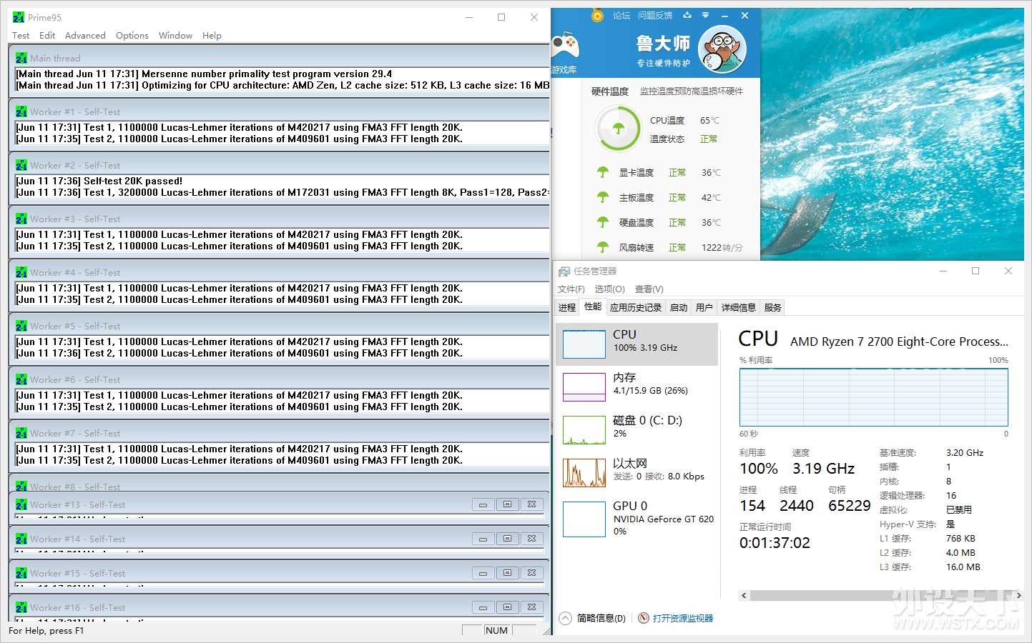The image size is (1032, 643).
Task: Open the Window menu in Prime95
Action: click(175, 35)
